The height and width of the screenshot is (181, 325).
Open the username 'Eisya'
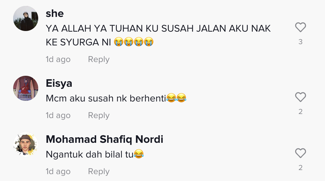point(59,83)
